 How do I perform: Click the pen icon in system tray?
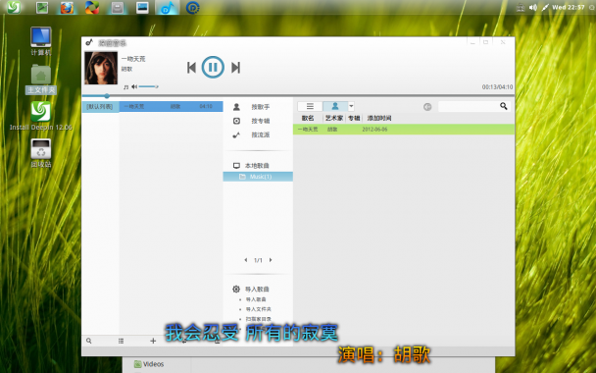coord(545,7)
